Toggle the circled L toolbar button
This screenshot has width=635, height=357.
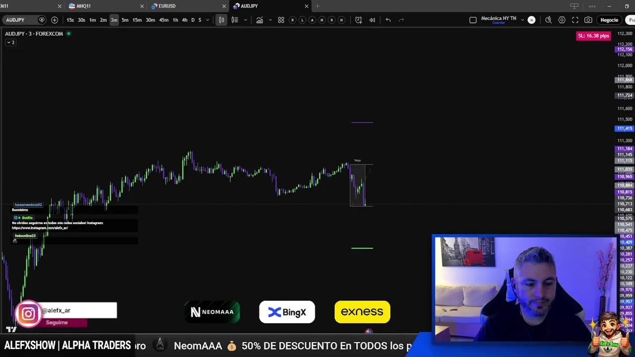302,20
